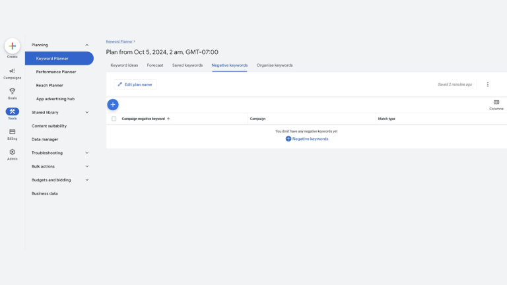
Task: Click the Keyword Planner breadcrumb link
Action: 119,42
